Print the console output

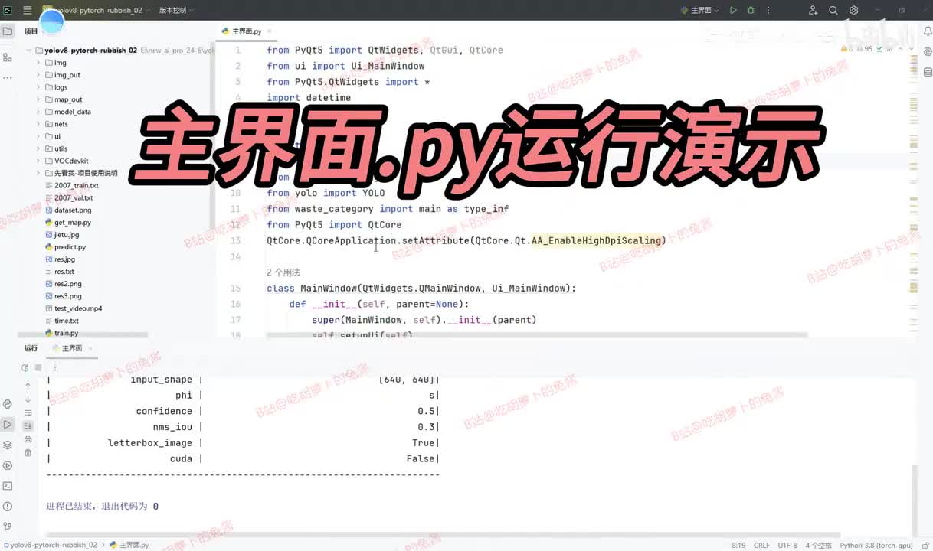coord(28,439)
